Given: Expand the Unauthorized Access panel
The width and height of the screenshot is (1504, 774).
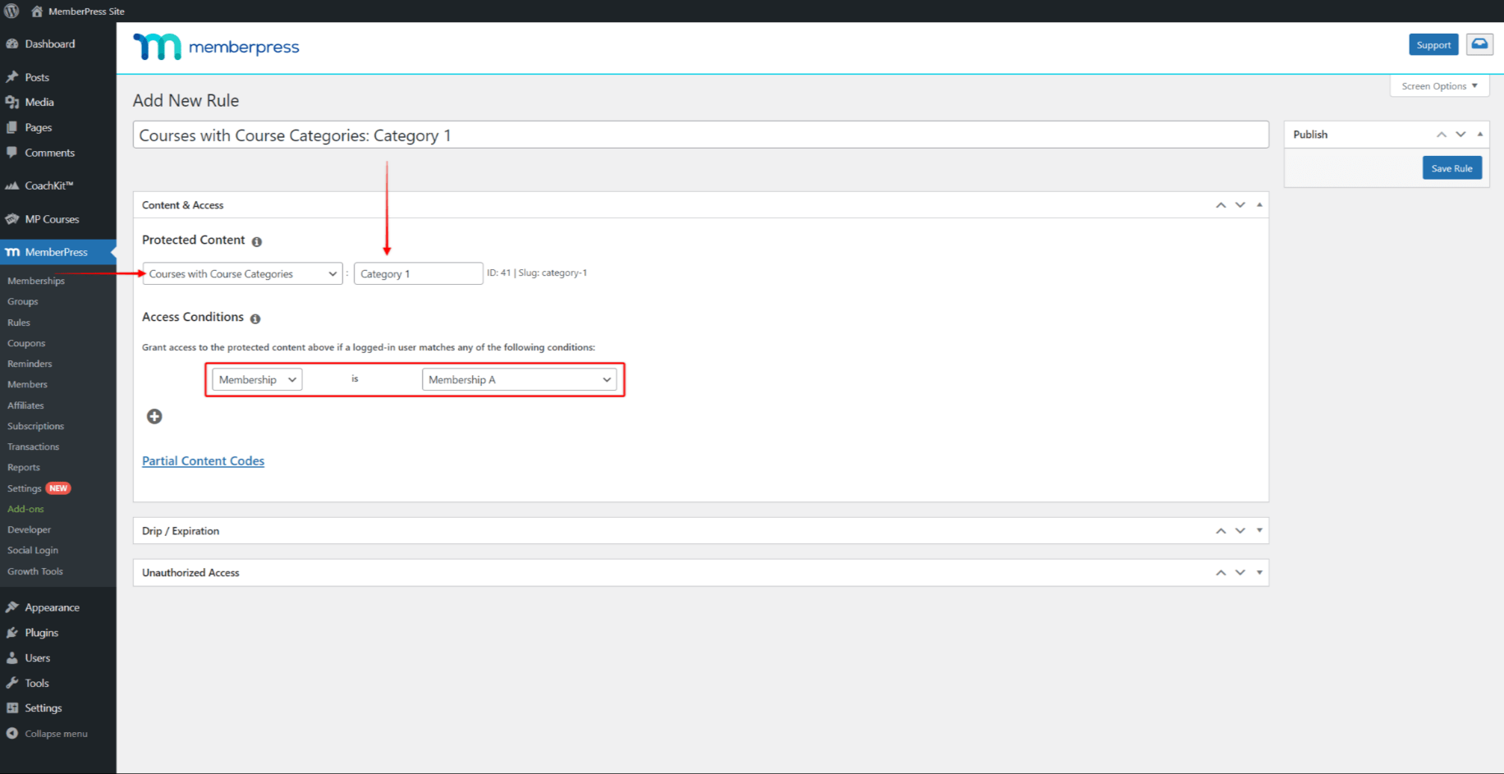Looking at the screenshot, I should 1259,572.
